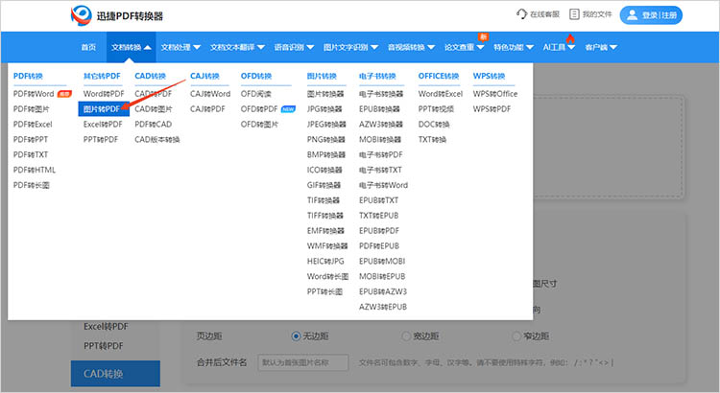Open PNG转换器 menu entry
Viewport: 720px width, 393px height.
[x=326, y=139]
